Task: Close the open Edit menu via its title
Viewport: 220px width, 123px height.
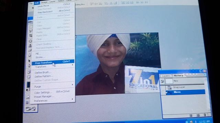Action: tap(37, 3)
